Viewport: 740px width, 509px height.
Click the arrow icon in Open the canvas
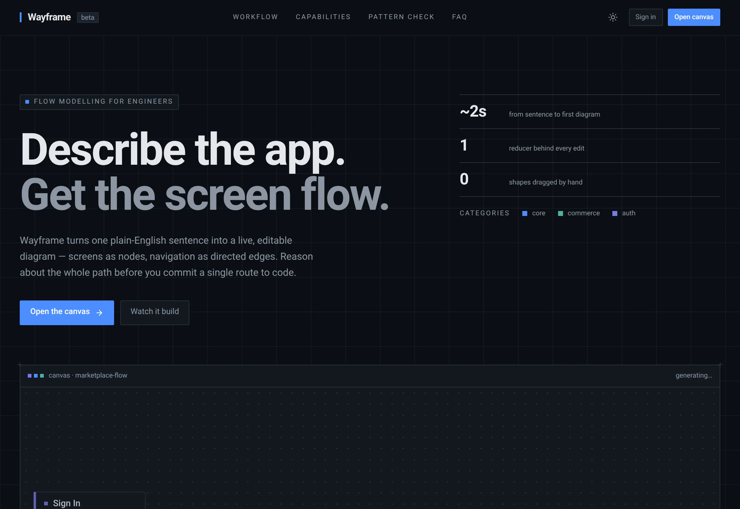99,312
